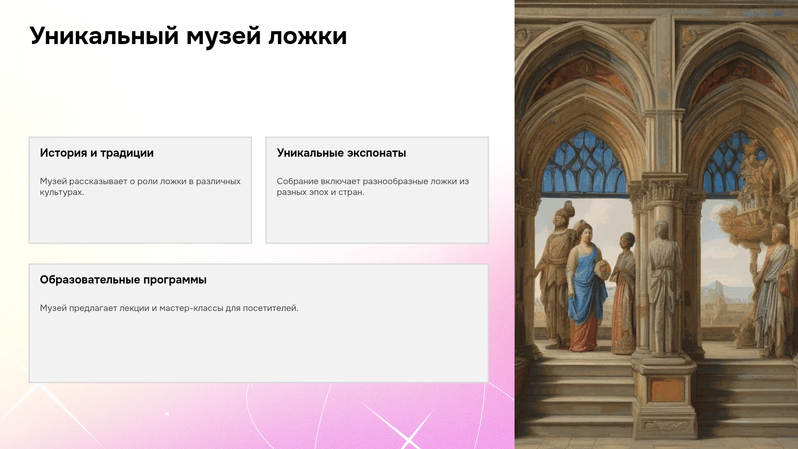
Task: Select the 'История и традиции' heading
Action: [97, 153]
